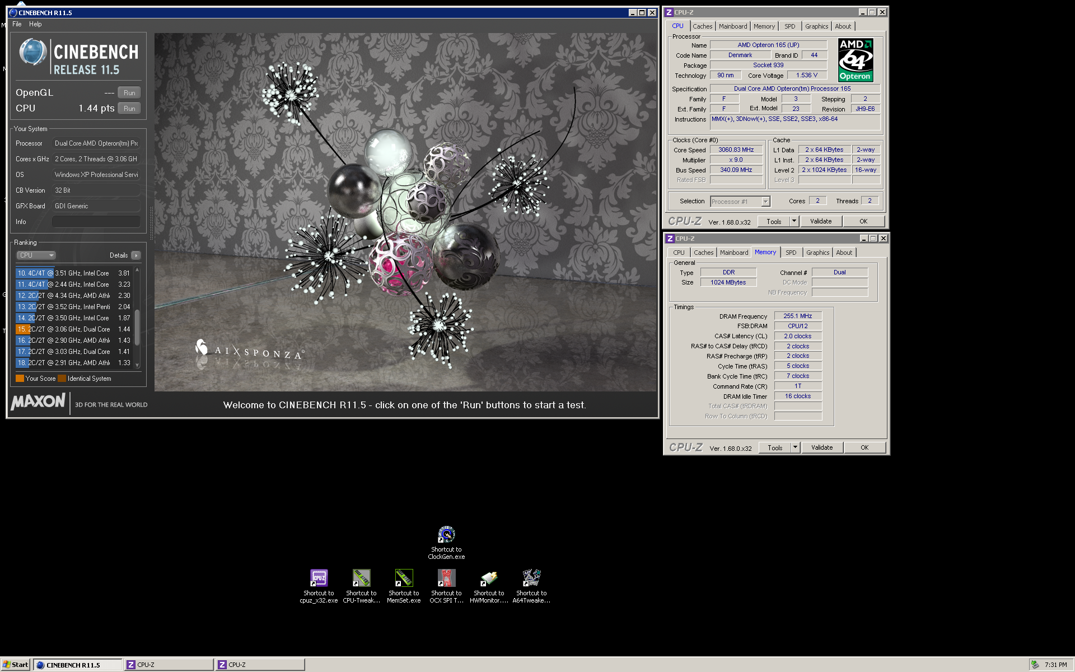
Task: Switch to SPD tab in top CPU-Z
Action: click(790, 26)
